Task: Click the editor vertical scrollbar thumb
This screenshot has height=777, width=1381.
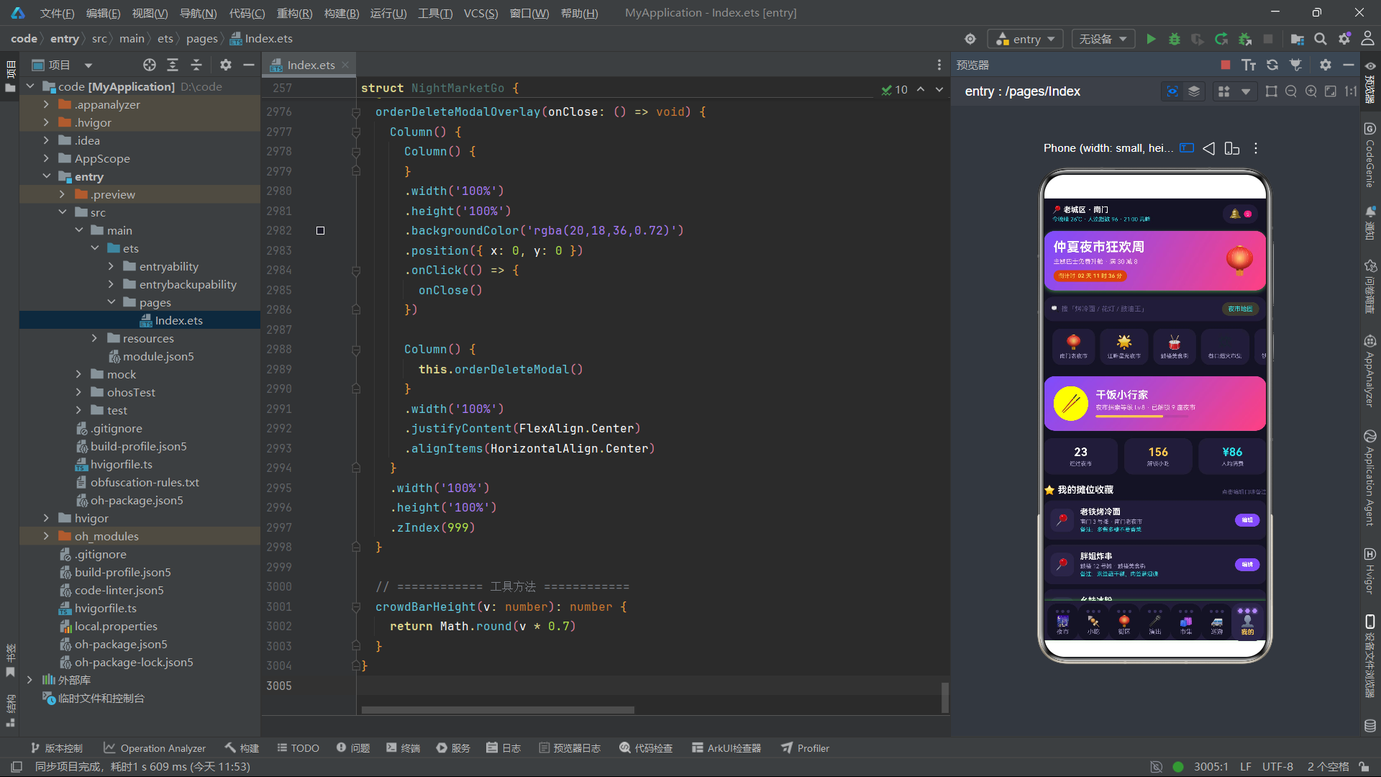Action: [x=944, y=697]
